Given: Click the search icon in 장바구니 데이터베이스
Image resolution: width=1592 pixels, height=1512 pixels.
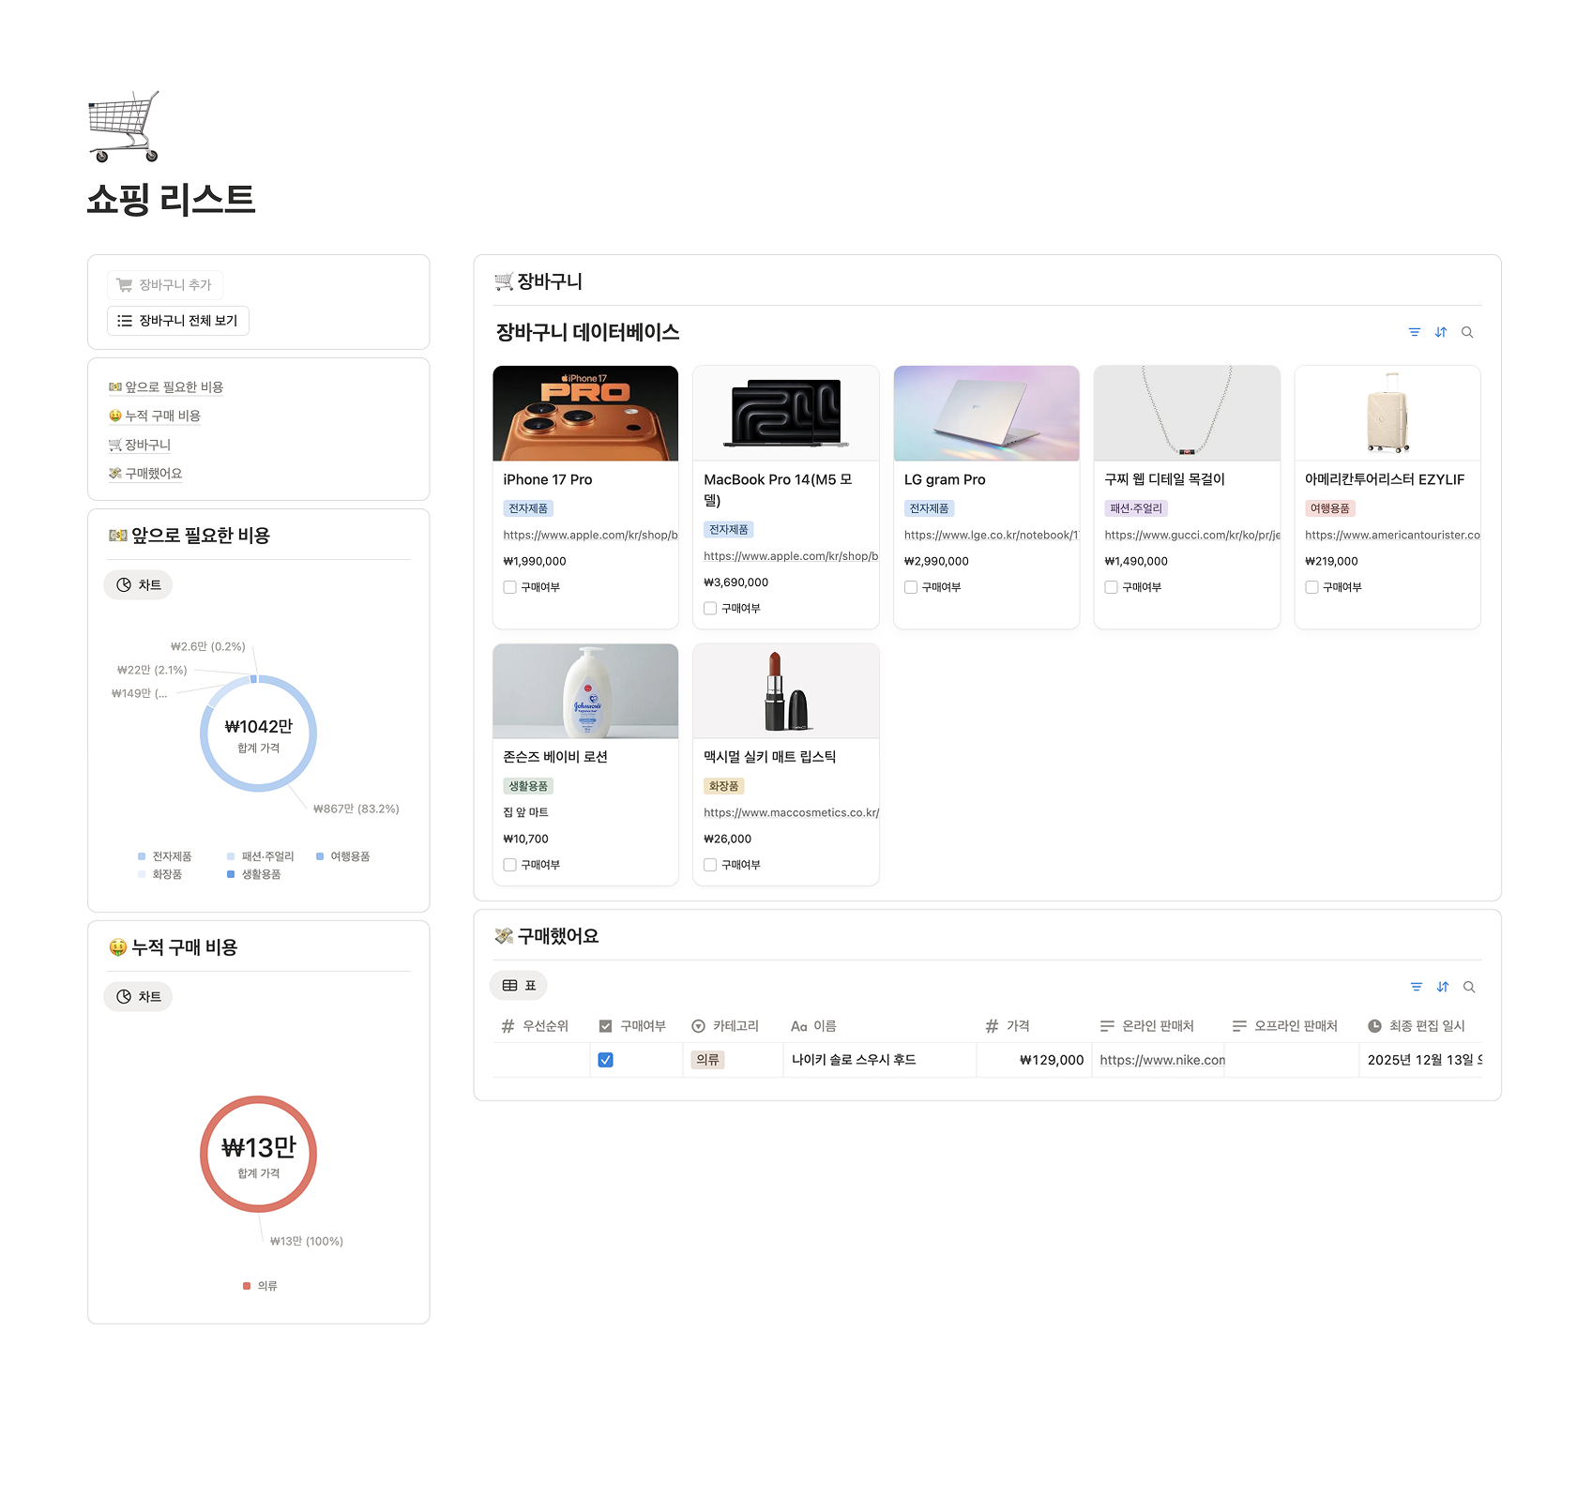Looking at the screenshot, I should pyautogui.click(x=1467, y=332).
